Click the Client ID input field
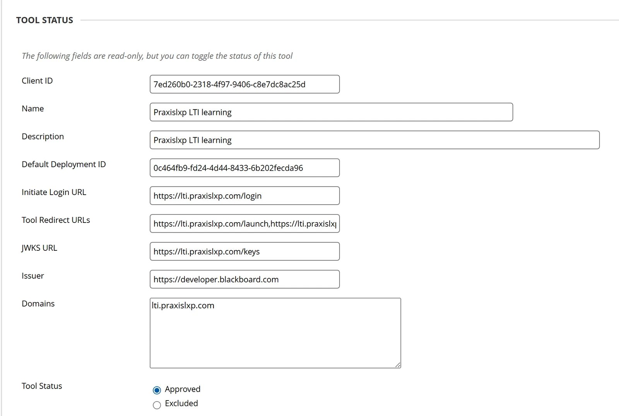The height and width of the screenshot is (416, 619). coord(245,84)
